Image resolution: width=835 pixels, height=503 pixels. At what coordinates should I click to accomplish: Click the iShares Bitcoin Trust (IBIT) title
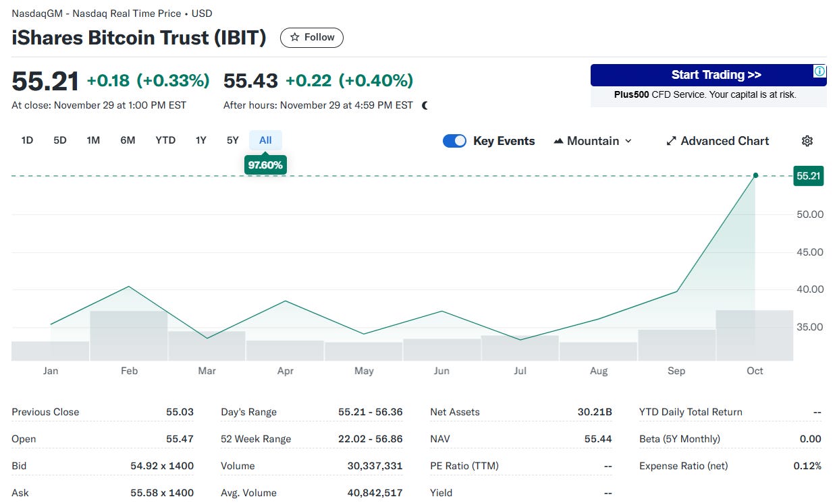tap(139, 38)
